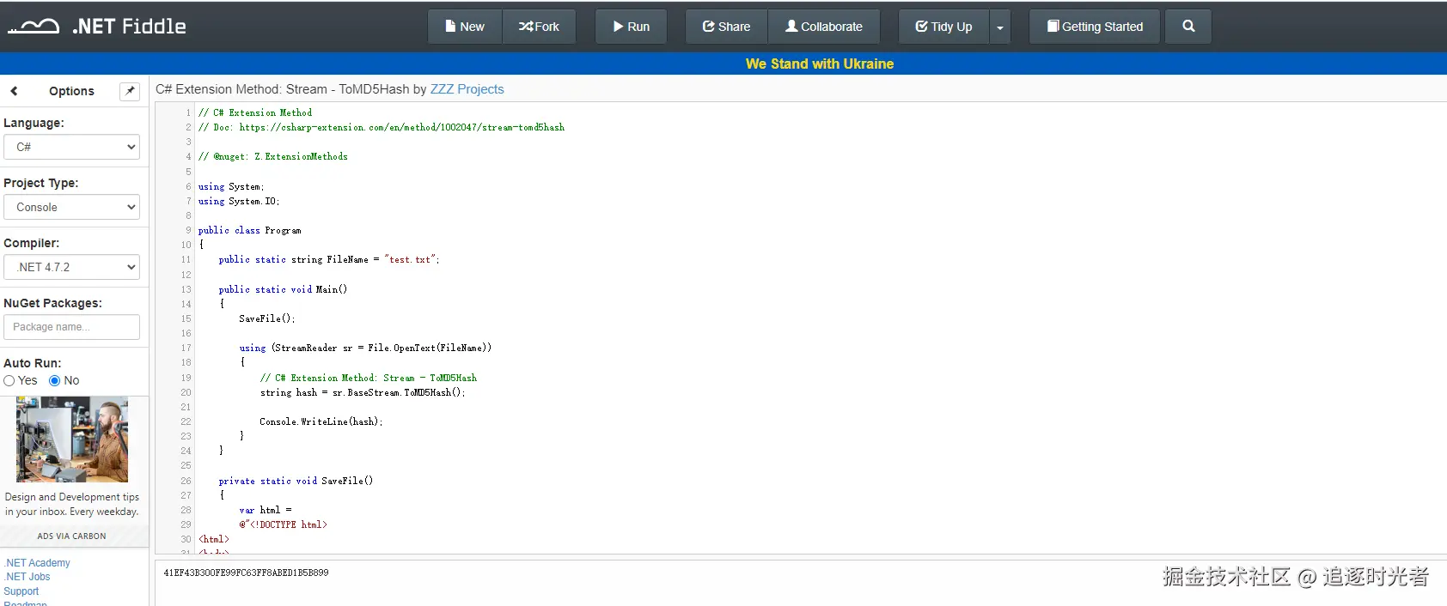Click the Doc URL comment line
This screenshot has width=1447, height=606.
[x=382, y=127]
